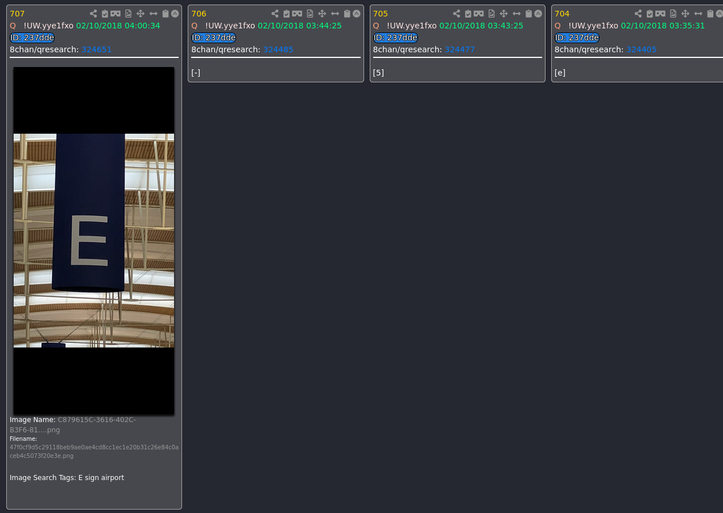Select the VR goggles icon on post 706

pyautogui.click(x=297, y=14)
